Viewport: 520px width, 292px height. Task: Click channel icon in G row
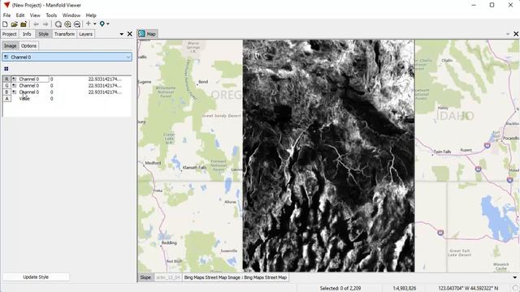click(x=15, y=85)
